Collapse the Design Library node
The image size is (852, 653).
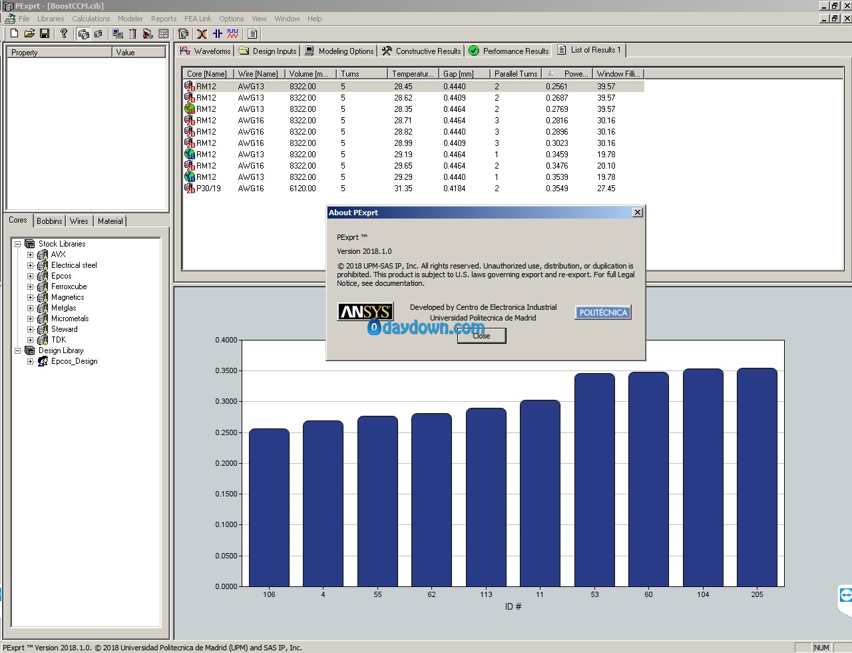[18, 350]
